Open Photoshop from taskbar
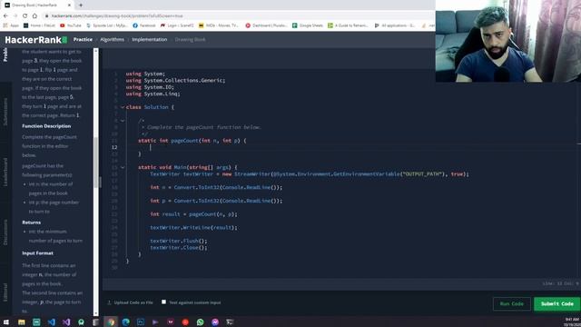The width and height of the screenshot is (581, 327). click(x=141, y=322)
